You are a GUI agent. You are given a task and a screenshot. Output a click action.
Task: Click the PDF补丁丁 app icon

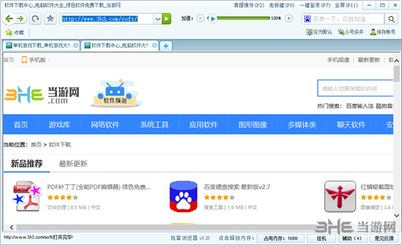point(27,196)
